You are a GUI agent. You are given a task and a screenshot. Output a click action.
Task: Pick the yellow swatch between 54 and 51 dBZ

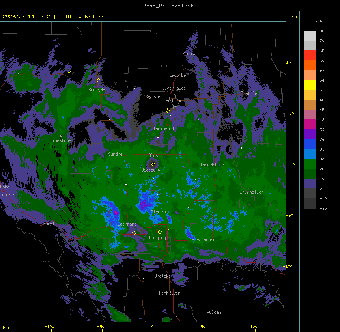[x=310, y=85]
